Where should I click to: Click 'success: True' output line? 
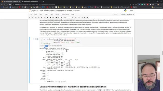coord(45,80)
